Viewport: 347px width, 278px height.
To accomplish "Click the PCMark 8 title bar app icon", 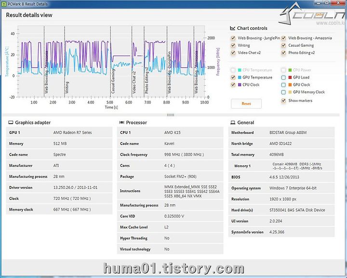I will (x=4, y=4).
